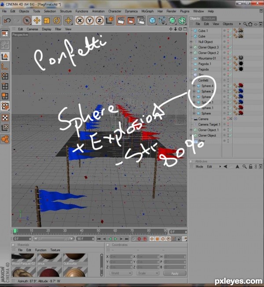Toggle visibility dots for Cube.1
This screenshot has width=264, height=287.
pos(228,31)
